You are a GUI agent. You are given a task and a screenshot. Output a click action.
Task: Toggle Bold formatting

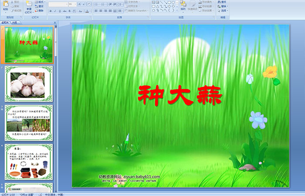point(51,11)
